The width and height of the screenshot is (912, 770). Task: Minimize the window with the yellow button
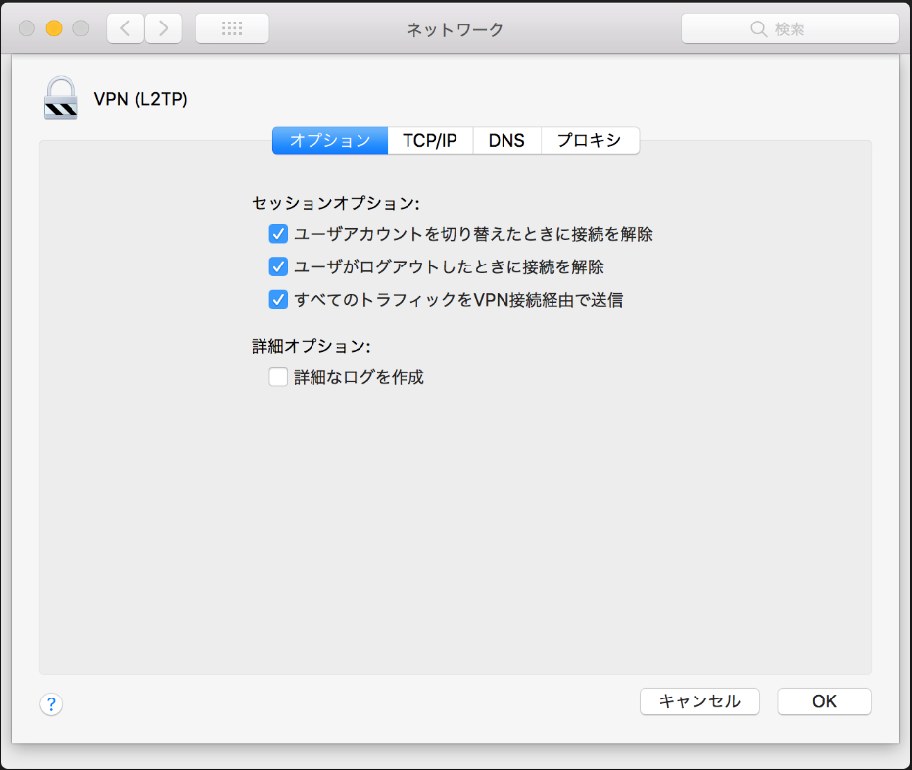[54, 28]
